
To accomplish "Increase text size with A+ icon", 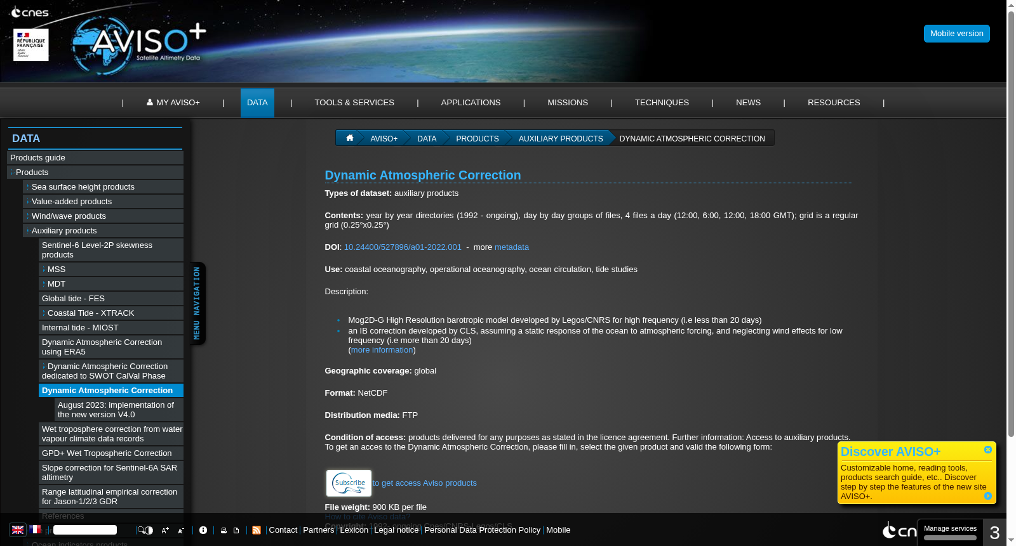I will tap(165, 530).
